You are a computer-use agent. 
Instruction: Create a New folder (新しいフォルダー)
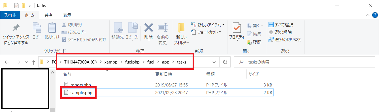tap(181, 34)
